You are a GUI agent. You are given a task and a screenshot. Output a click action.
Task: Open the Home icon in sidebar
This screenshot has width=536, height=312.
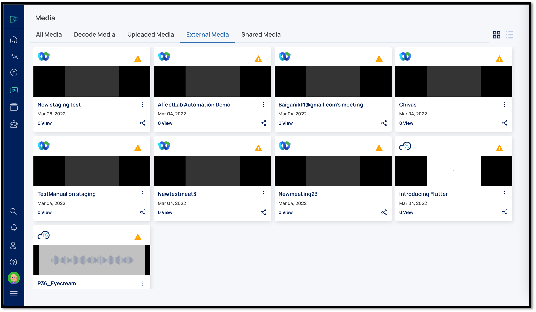[14, 40]
